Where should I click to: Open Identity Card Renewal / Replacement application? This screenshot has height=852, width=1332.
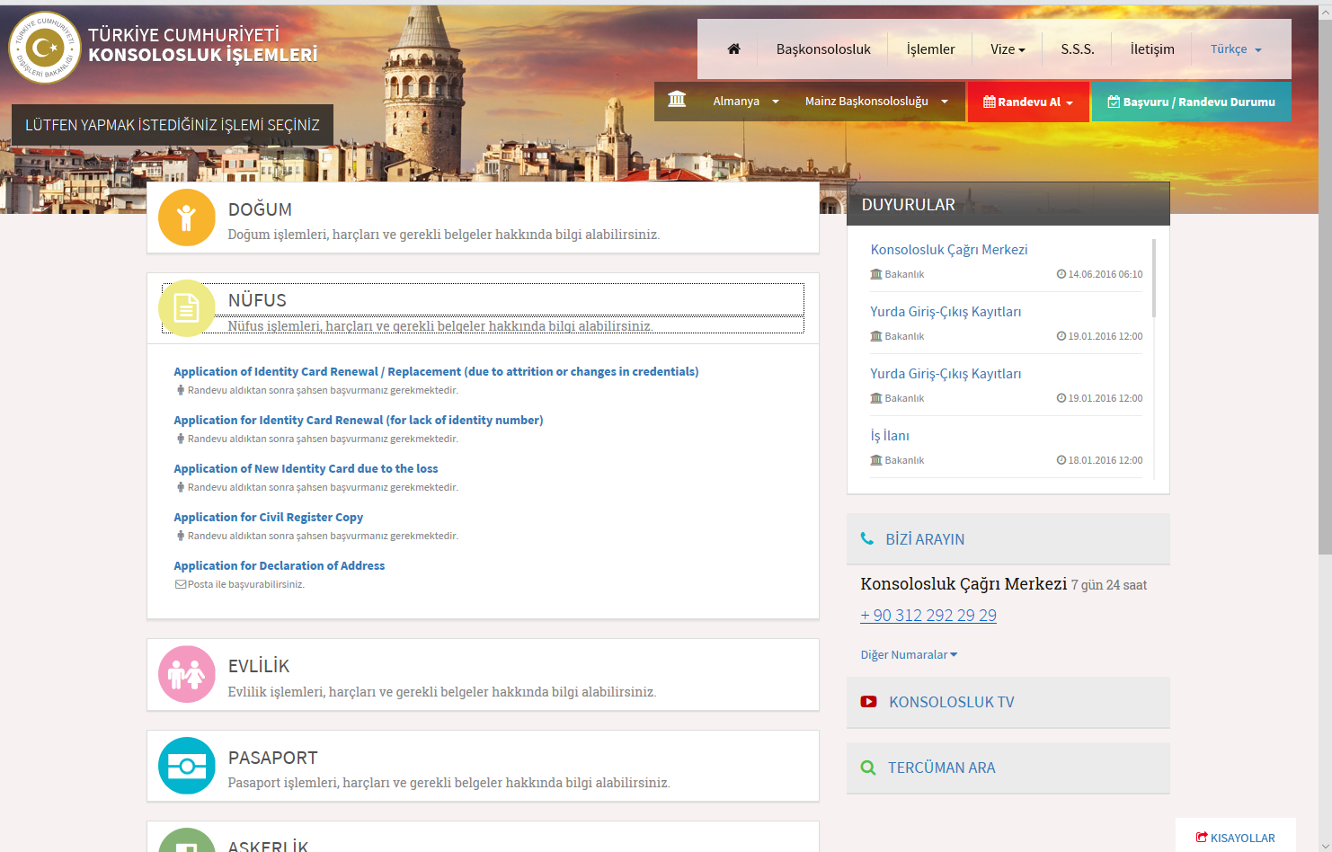pyautogui.click(x=436, y=371)
